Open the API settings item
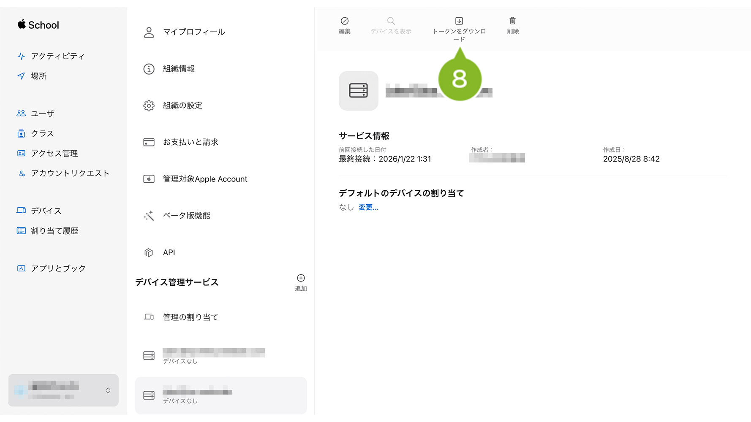The image size is (751, 422). (x=169, y=252)
